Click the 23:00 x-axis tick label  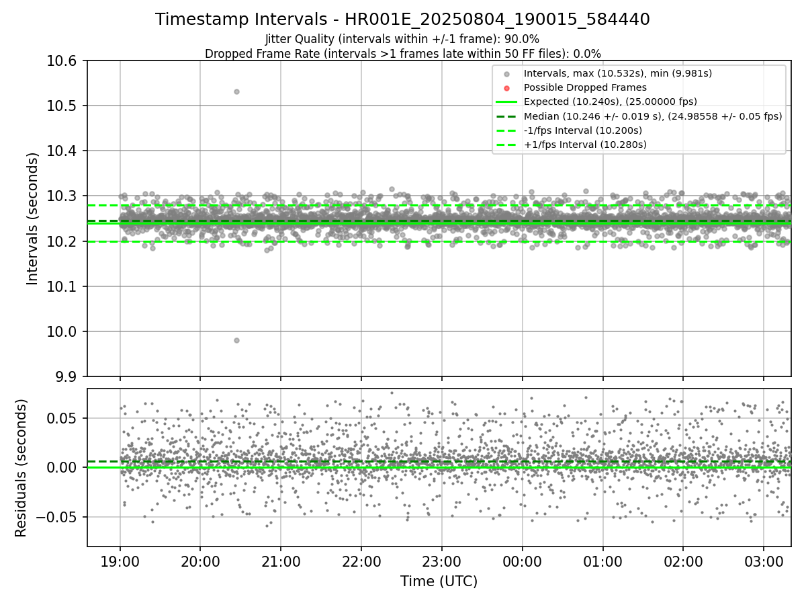441,561
